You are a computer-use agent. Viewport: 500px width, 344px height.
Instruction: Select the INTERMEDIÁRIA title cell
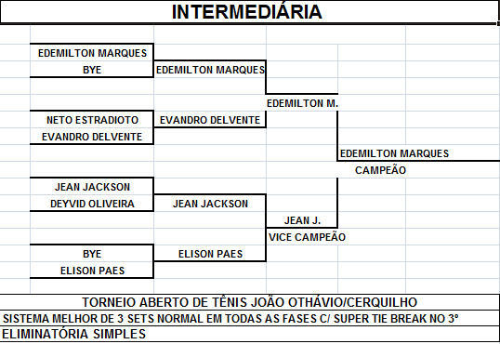(249, 12)
